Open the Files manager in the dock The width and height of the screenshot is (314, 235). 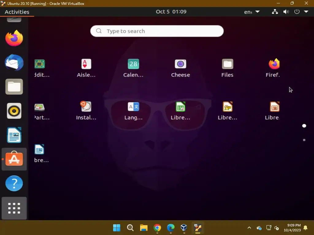pyautogui.click(x=14, y=87)
